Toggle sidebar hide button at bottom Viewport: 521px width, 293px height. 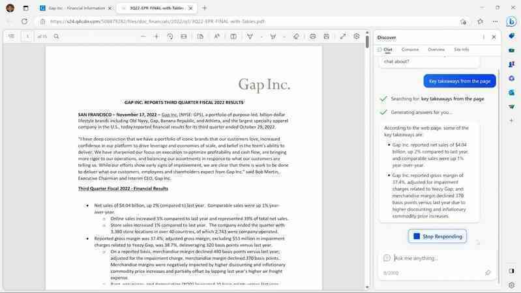512,271
